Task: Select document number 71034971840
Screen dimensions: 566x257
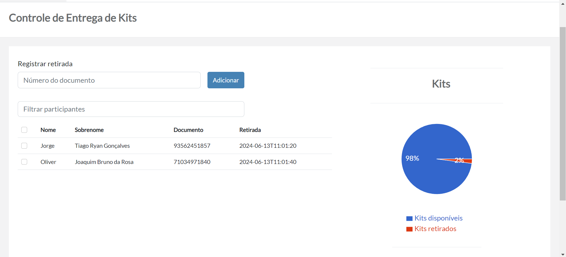Action: click(192, 162)
